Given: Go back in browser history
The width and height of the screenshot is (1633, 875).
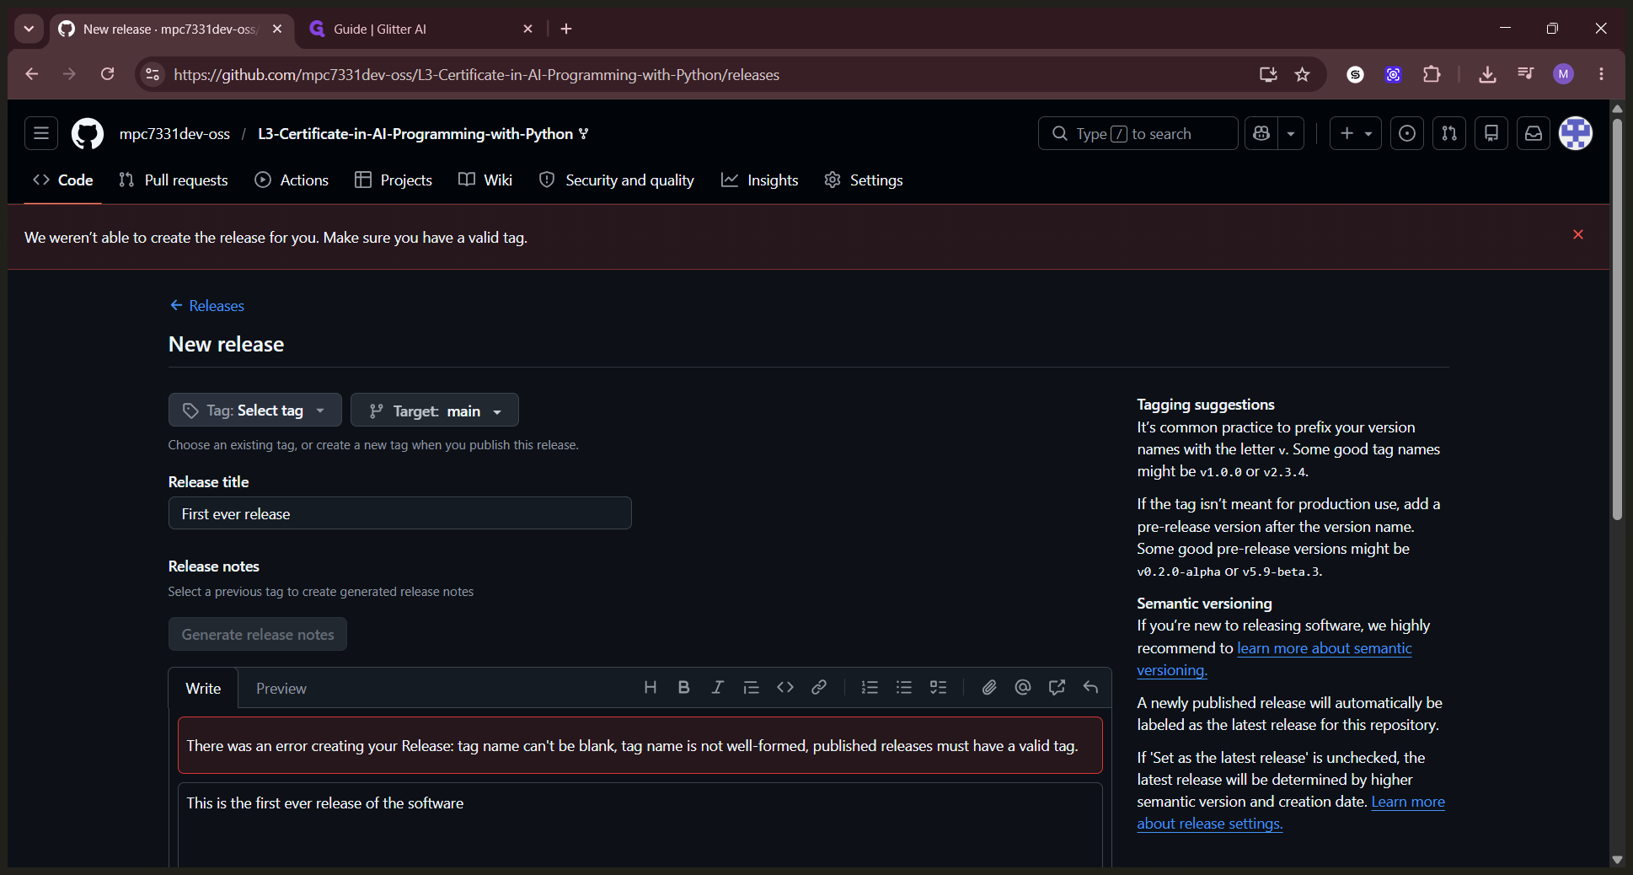Looking at the screenshot, I should [31, 74].
